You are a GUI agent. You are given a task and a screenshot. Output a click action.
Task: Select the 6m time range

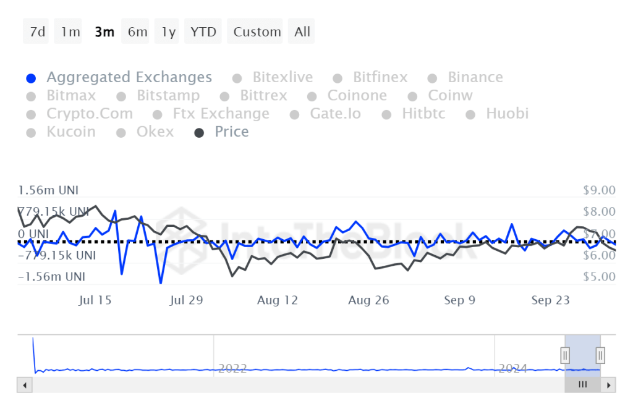point(135,31)
